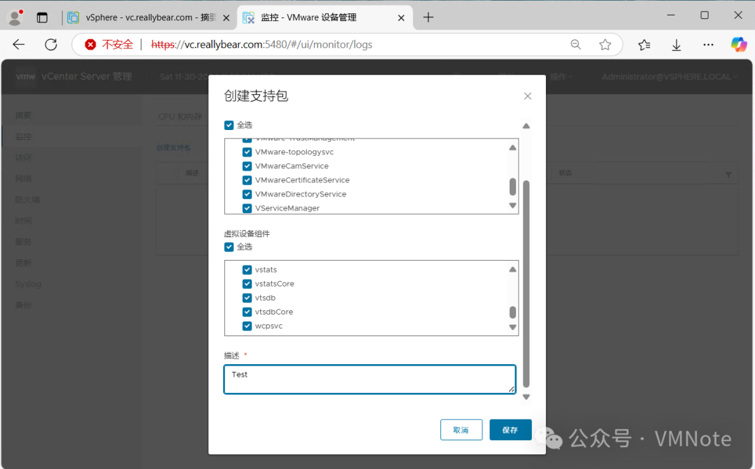
Task: Click the browser address bar URL
Action: click(261, 45)
